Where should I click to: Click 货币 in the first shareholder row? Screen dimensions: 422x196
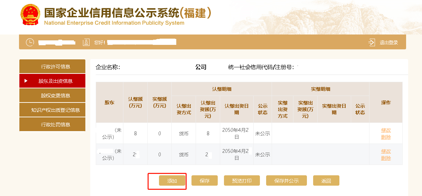(184, 134)
